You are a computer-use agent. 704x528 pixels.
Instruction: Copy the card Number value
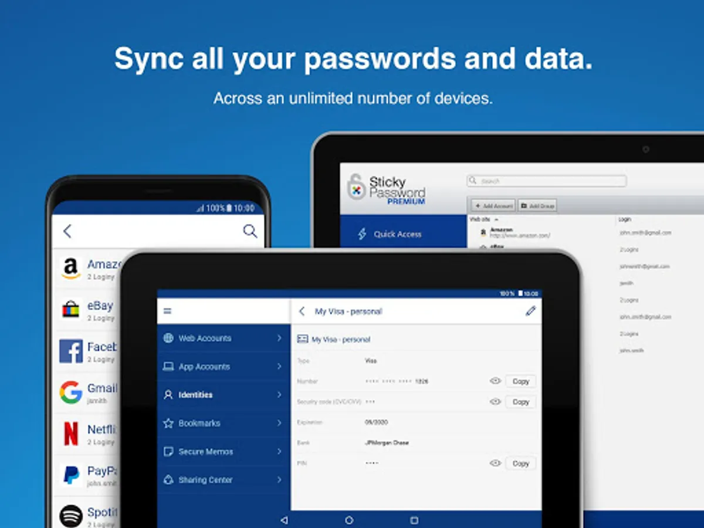[521, 381]
